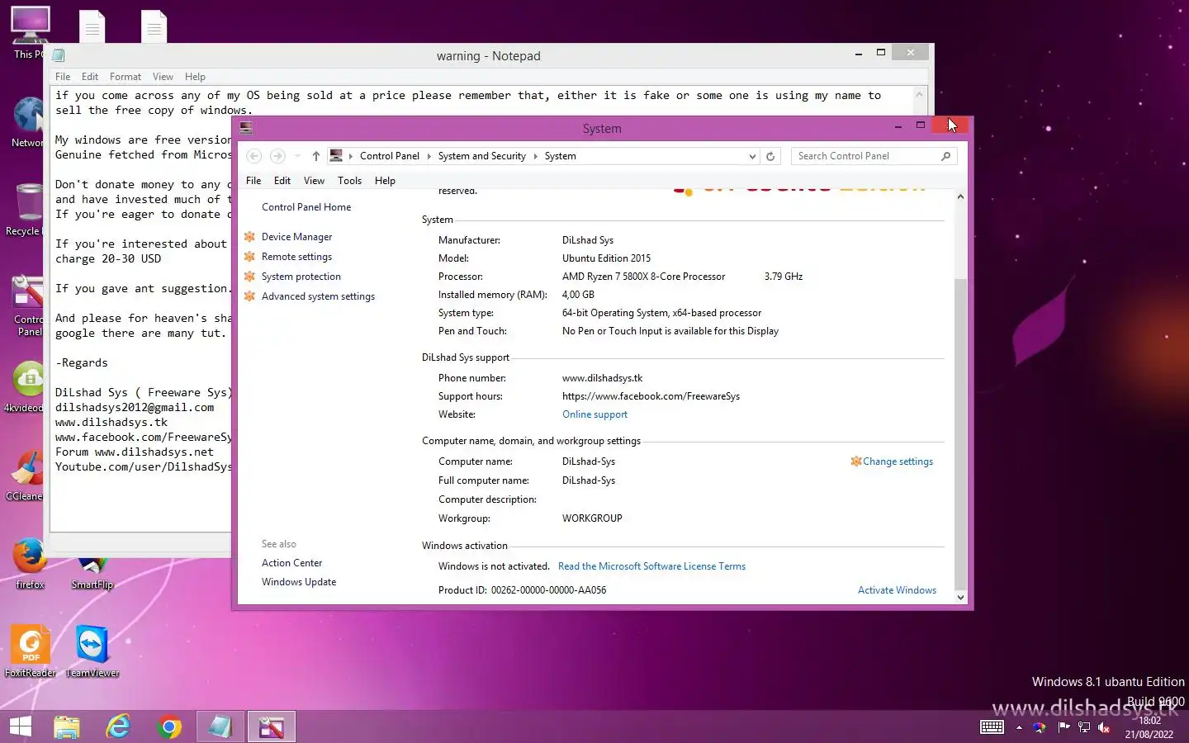Click the System and Security breadcrumb
The image size is (1189, 743).
481,156
